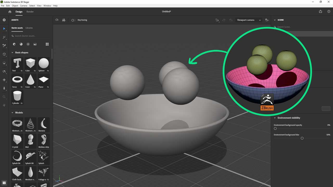Filter starter assets by Lights

point(28,44)
